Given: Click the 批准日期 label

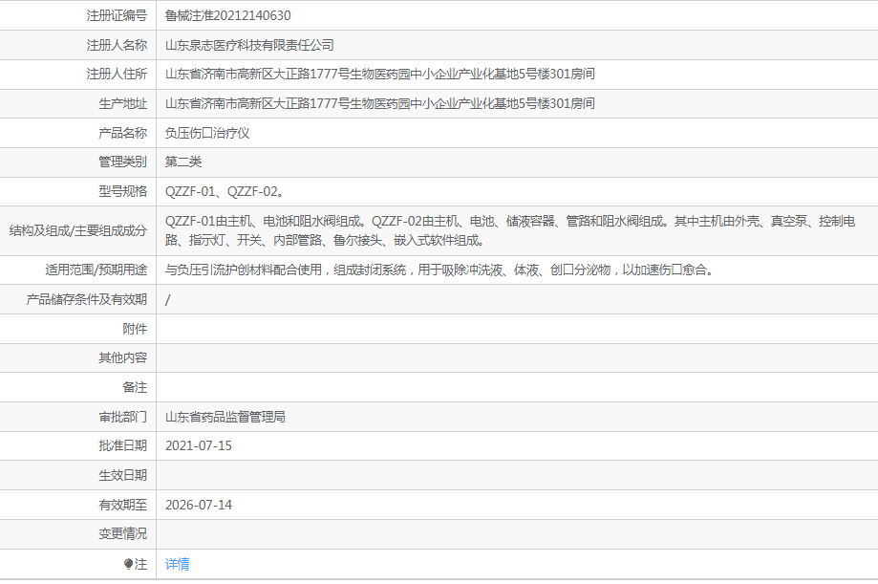Looking at the screenshot, I should 122,445.
